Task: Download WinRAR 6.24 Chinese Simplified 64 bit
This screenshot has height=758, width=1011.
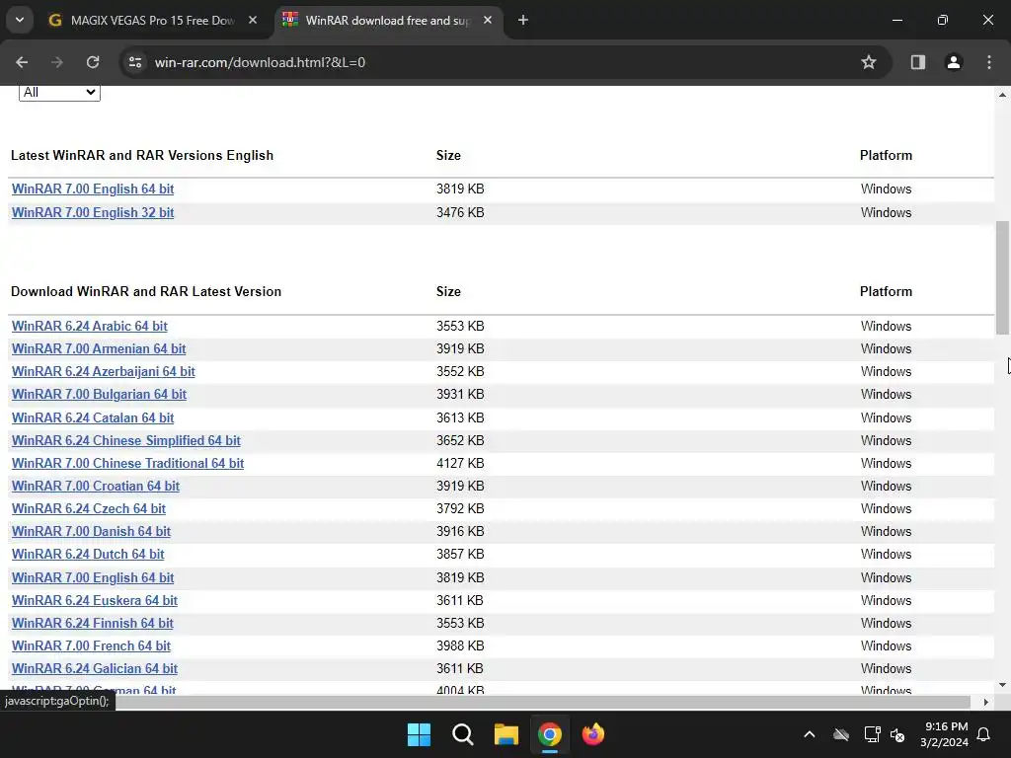Action: click(x=125, y=441)
